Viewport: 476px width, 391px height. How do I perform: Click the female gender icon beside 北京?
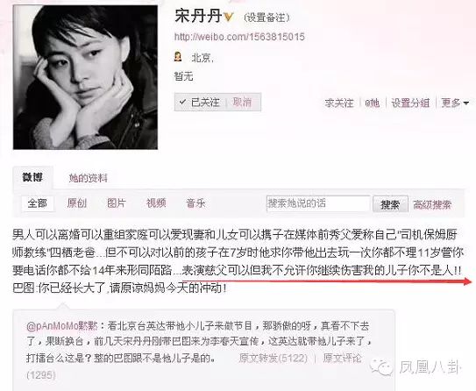pos(178,56)
